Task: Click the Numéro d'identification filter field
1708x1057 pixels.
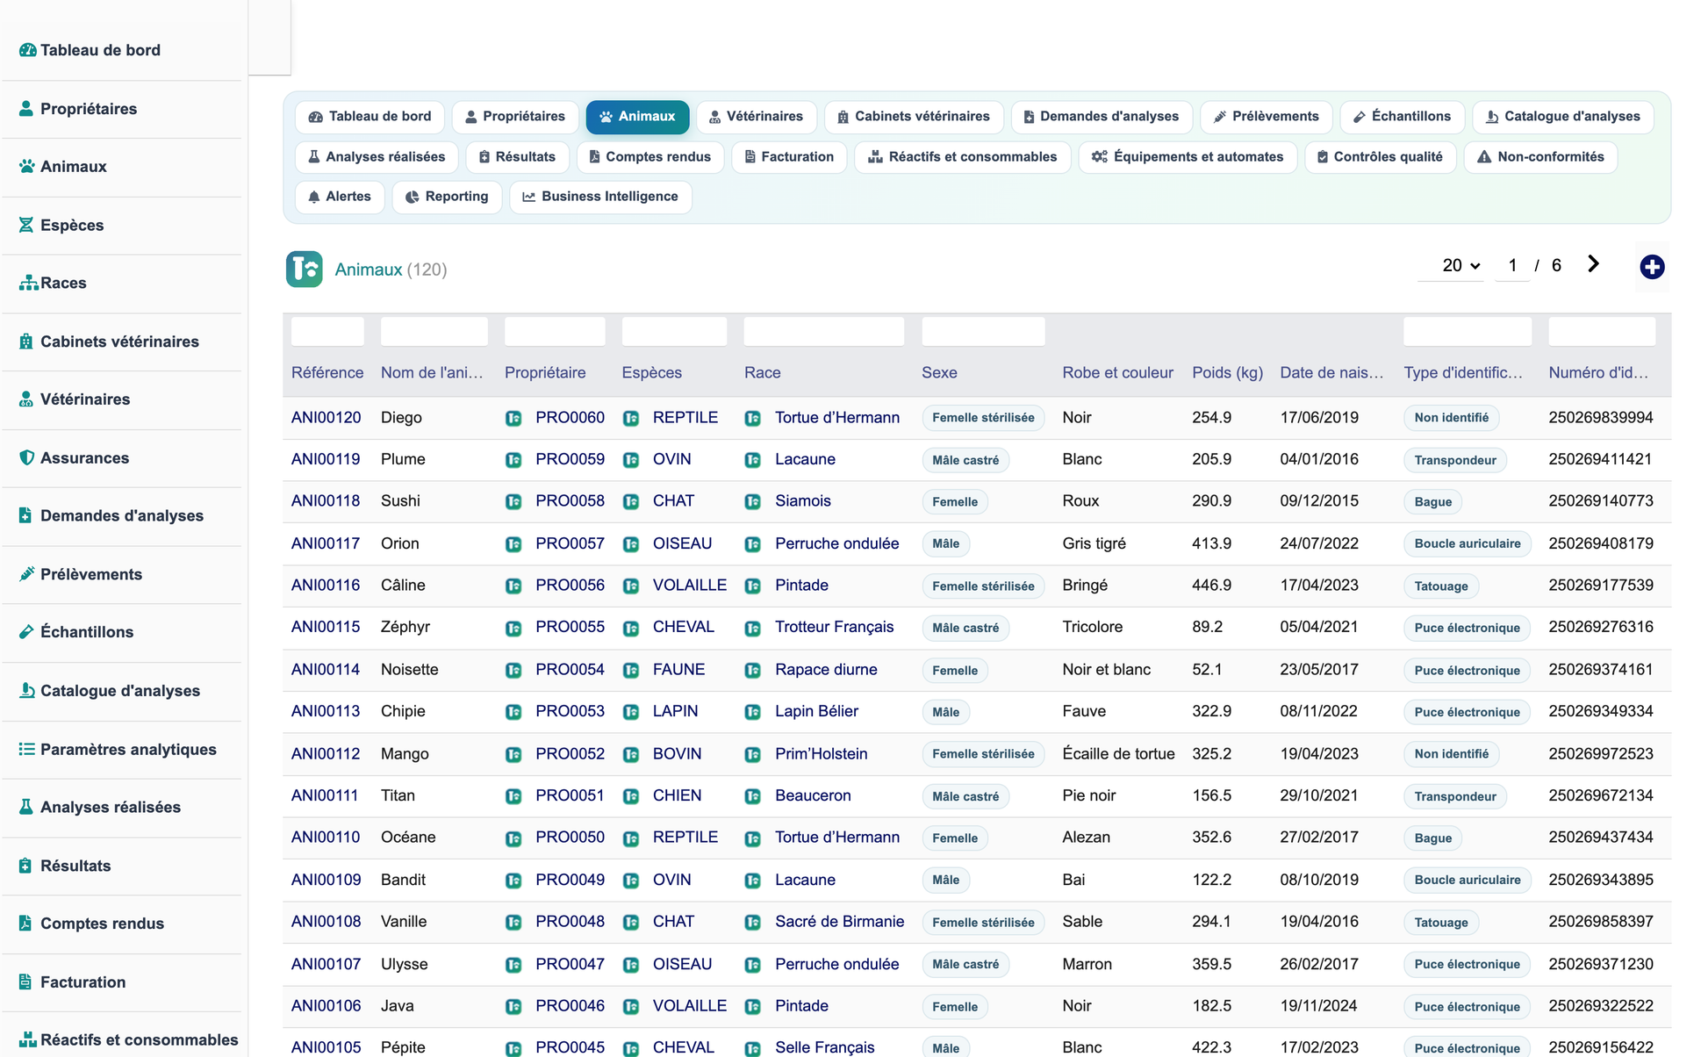Action: click(1602, 332)
